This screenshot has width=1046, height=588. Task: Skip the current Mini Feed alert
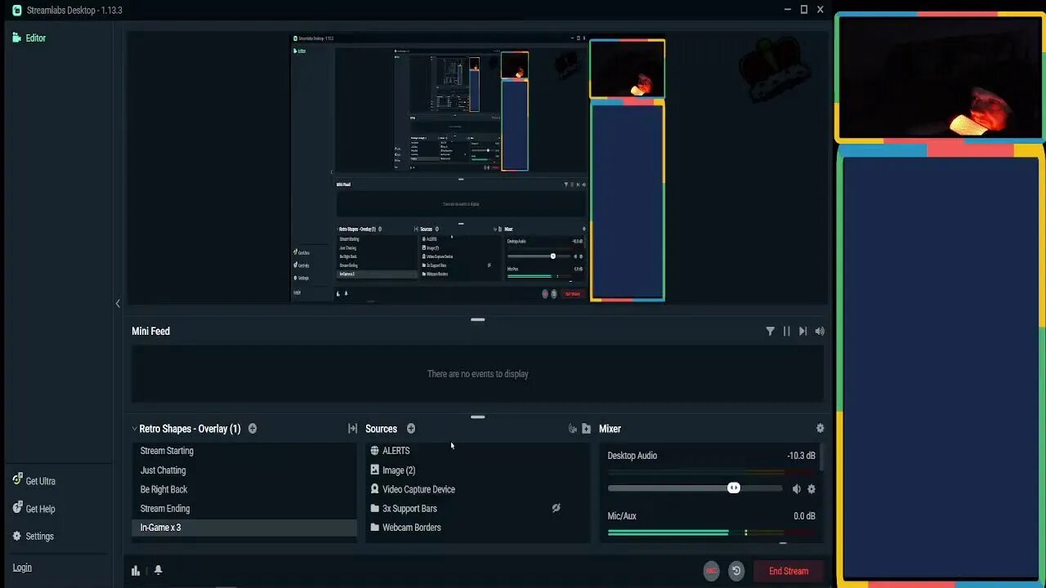[x=802, y=331]
